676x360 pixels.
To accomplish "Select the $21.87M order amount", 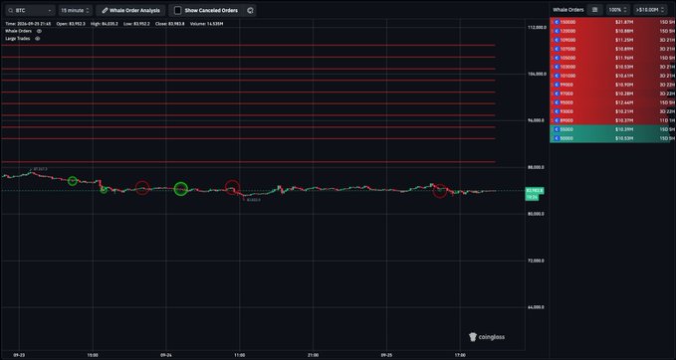I will tap(623, 22).
